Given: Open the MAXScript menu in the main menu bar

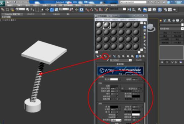Looking at the screenshot, I should pyautogui.click(x=102, y=5).
